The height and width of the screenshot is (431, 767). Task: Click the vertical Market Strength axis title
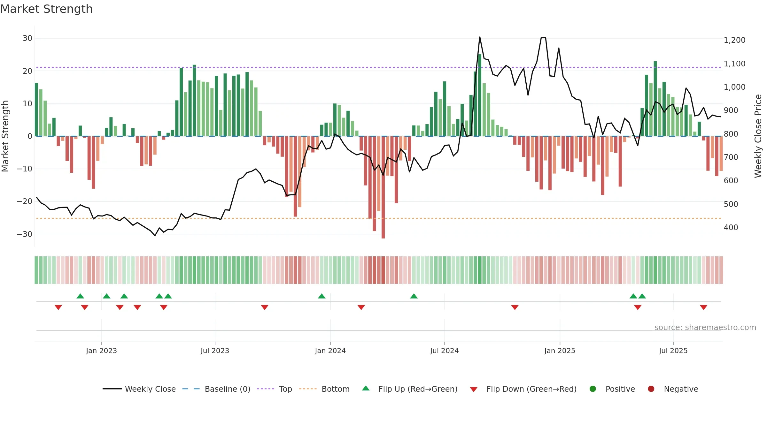coord(5,136)
